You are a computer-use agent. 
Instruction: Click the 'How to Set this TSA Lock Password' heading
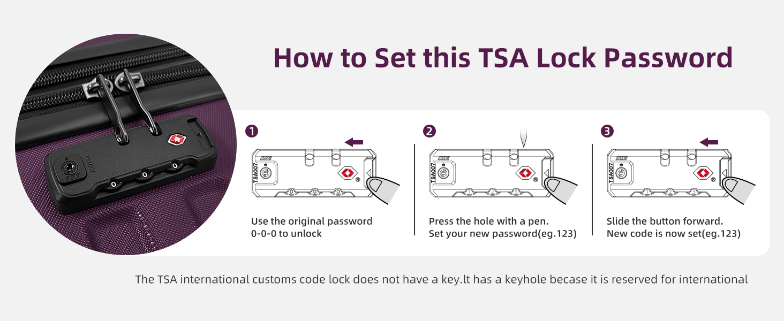(503, 57)
